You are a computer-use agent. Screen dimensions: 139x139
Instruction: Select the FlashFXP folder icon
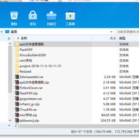17,50
